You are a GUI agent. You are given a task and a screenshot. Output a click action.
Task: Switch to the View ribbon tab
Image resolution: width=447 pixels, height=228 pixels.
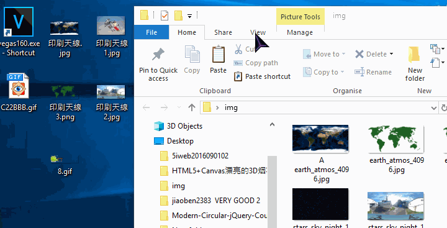click(258, 32)
